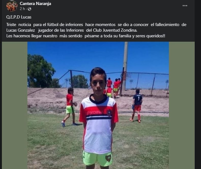Click the concrete pole in the photo
Image resolution: width=201 pixels, height=169 pixels.
(124, 66)
